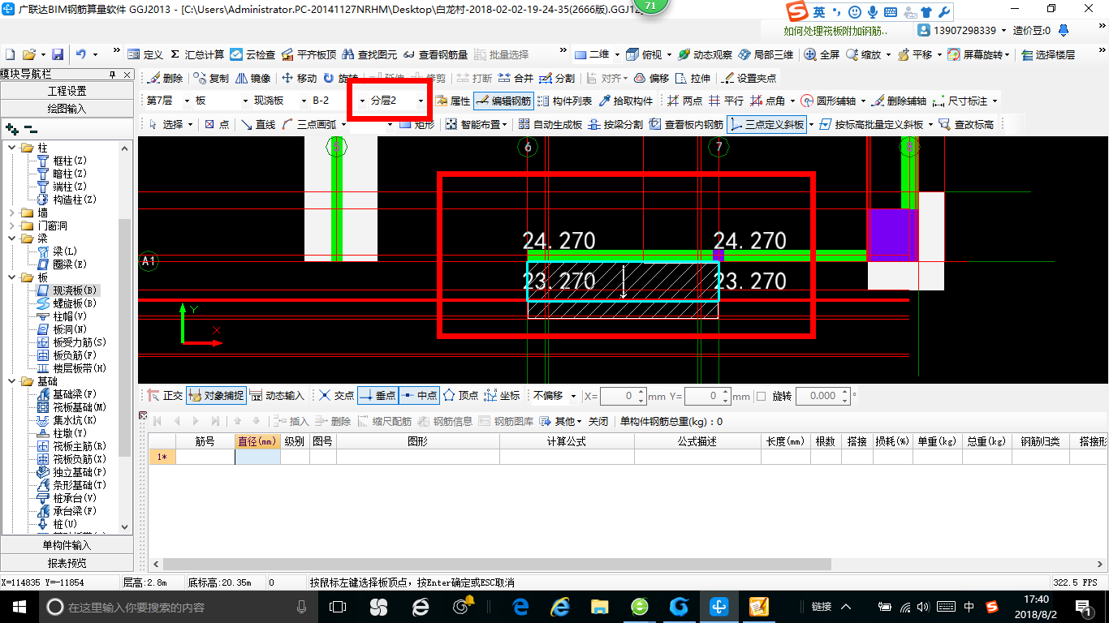
Task: Click 查看板内钢筋 view slab rebar
Action: tap(686, 124)
